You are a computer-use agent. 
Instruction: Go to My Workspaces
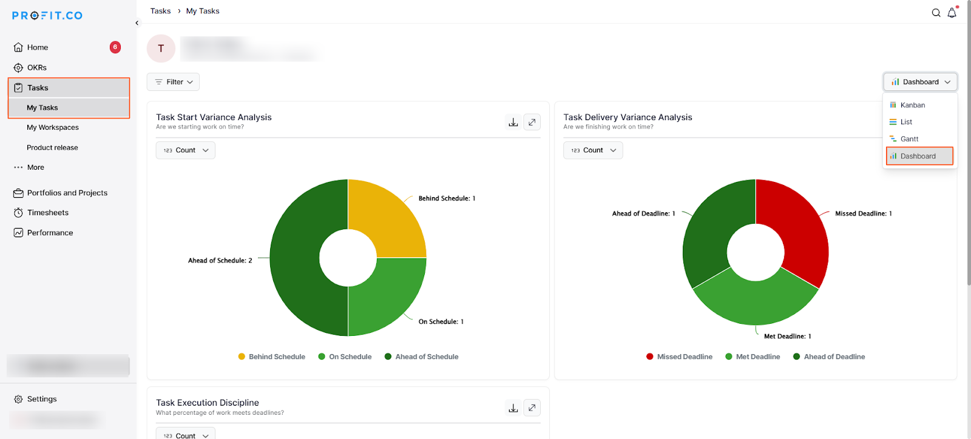point(53,127)
